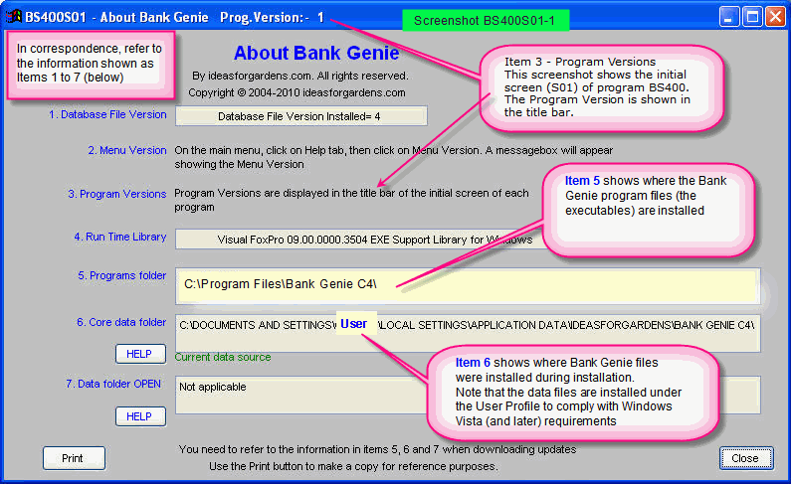The width and height of the screenshot is (791, 484).
Task: Click the '1. Database File Version' label
Action: [107, 115]
